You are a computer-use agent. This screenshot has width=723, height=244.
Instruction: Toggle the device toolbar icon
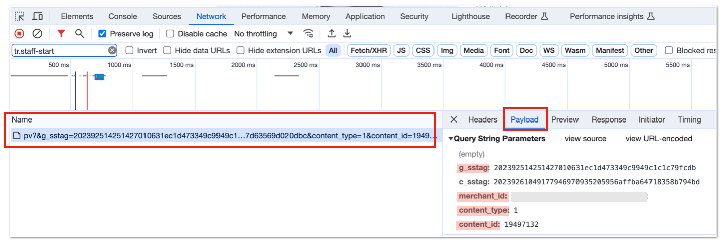37,16
